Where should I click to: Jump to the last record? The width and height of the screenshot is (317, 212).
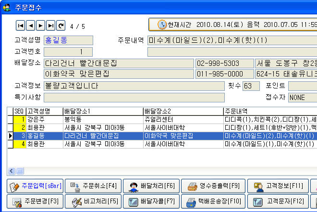(x=50, y=25)
